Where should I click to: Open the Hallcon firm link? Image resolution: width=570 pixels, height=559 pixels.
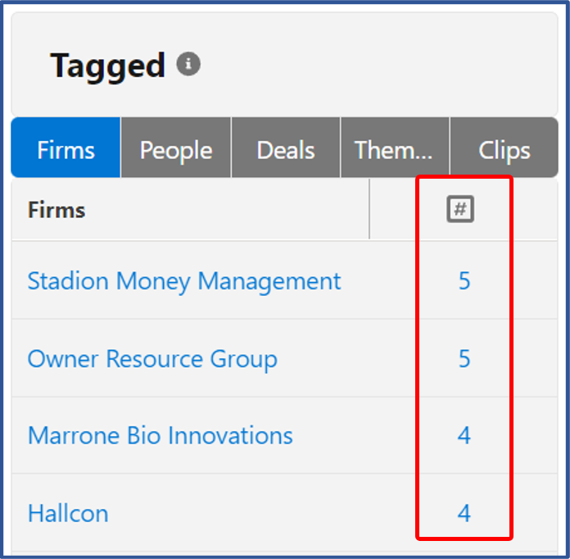coord(68,513)
